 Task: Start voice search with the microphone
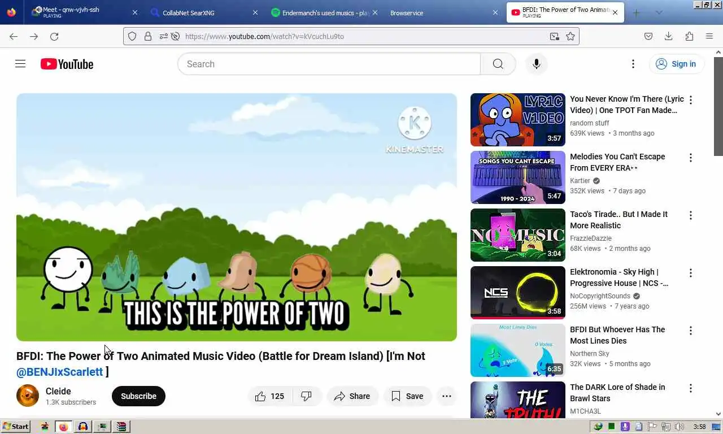536,64
